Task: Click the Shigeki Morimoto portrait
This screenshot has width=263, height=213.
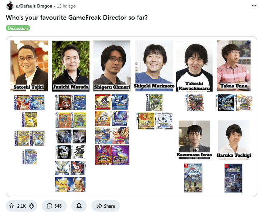Action: 154,66
